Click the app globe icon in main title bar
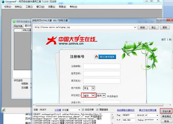The width and height of the screenshot is (173, 124). [x=3, y=1]
